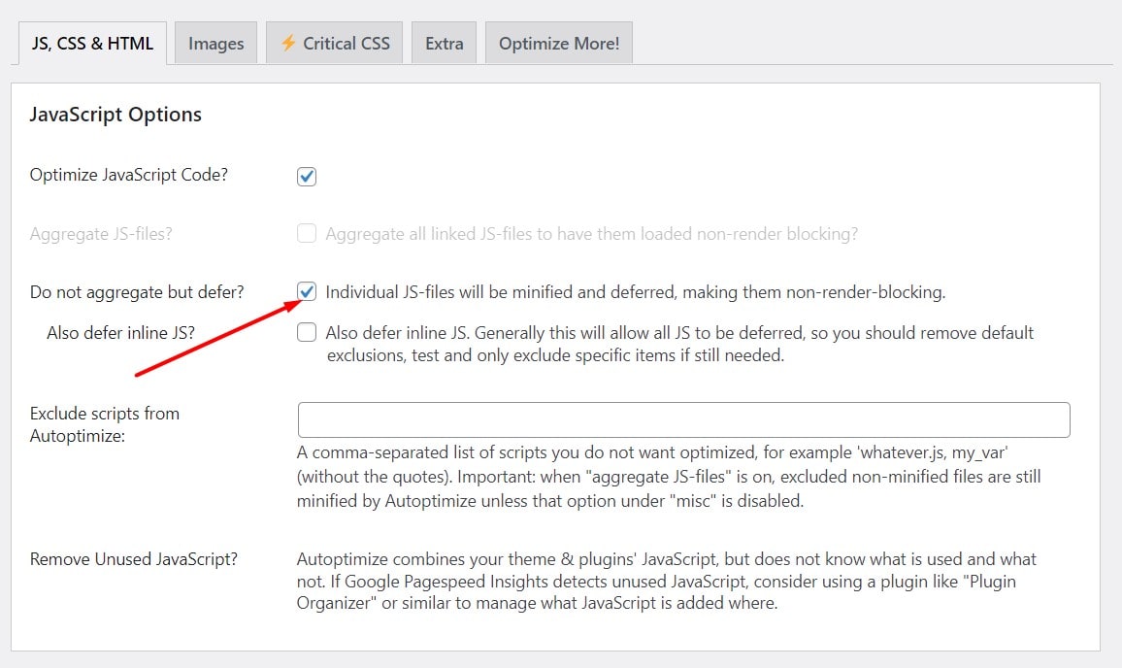
Task: Toggle the Aggregate JS-files checkbox
Action: (x=307, y=233)
